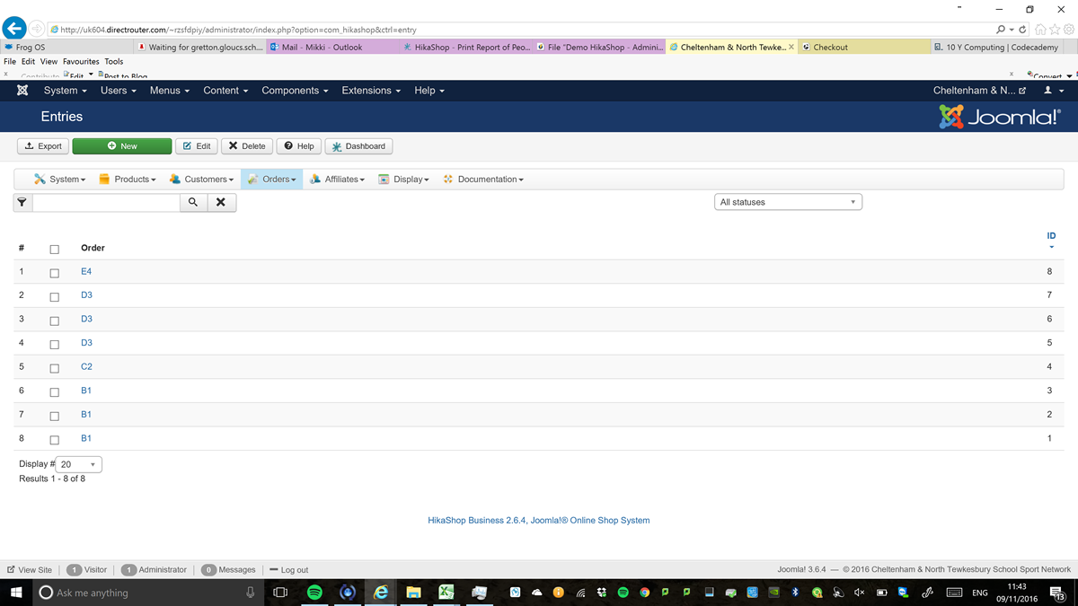Check the box for row 7 entry B1
The image size is (1078, 606).
[54, 416]
